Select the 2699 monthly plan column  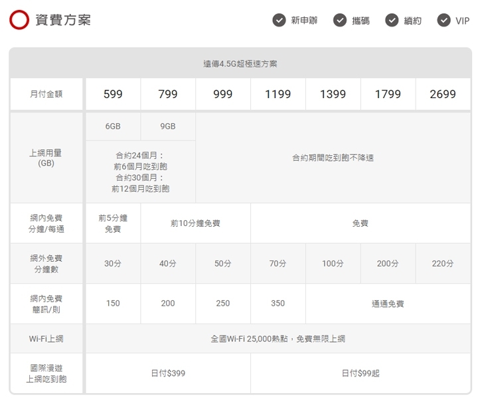point(443,94)
